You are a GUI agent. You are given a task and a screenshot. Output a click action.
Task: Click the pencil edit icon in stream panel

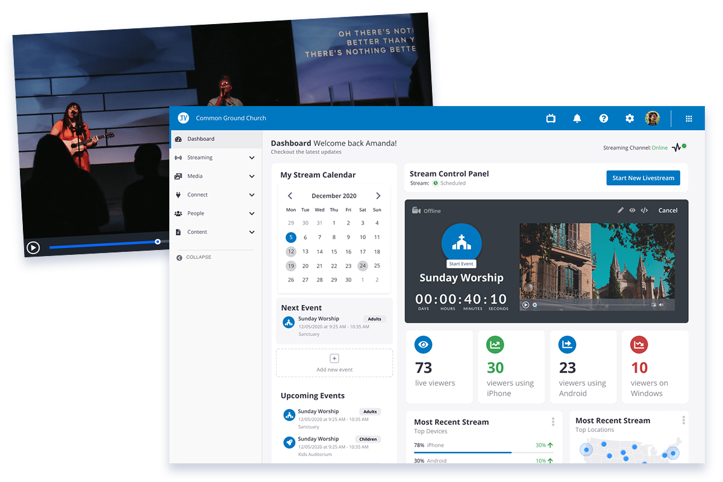point(621,210)
